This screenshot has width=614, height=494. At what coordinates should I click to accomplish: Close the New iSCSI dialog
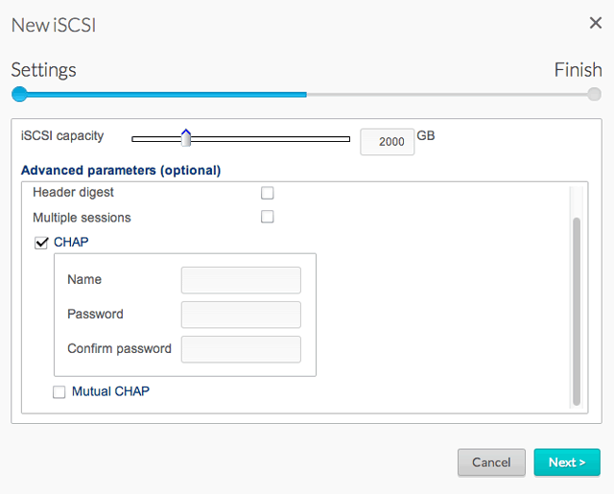(595, 24)
